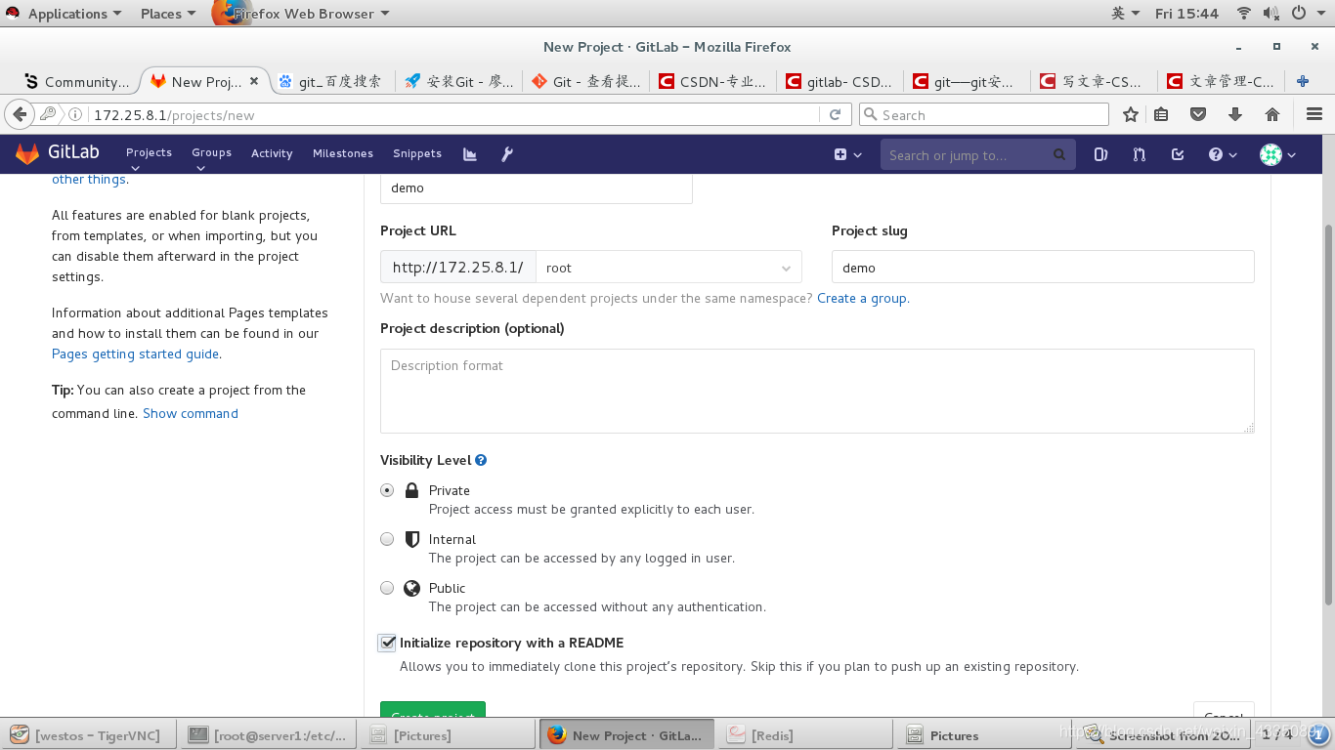
Task: Click Firefox back arrow button
Action: point(20,114)
